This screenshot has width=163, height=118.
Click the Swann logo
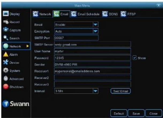[x=16, y=104]
